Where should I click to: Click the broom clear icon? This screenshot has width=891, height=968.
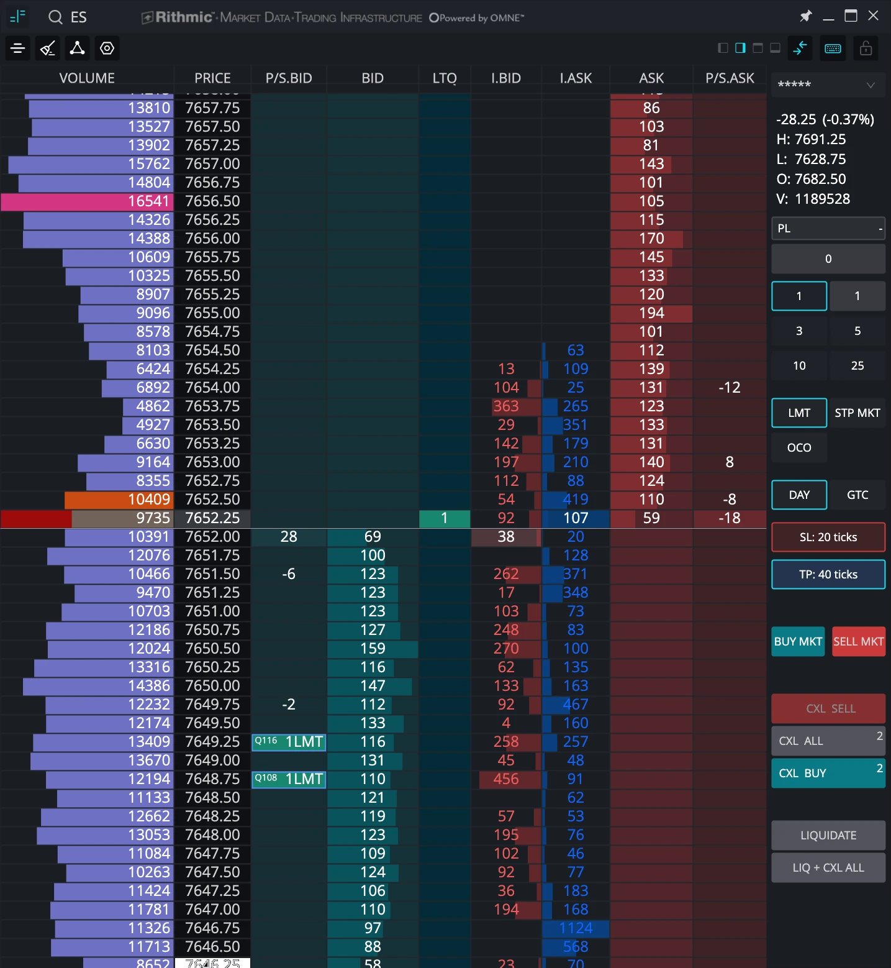(47, 48)
